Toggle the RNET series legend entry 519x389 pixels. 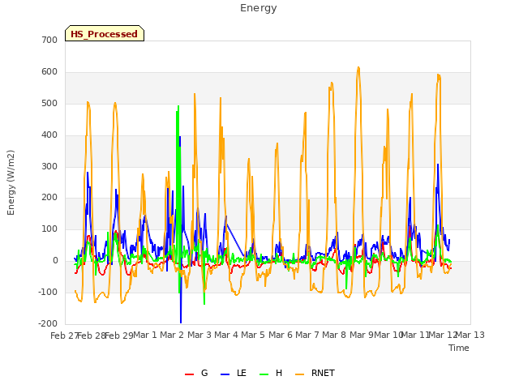point(315,373)
